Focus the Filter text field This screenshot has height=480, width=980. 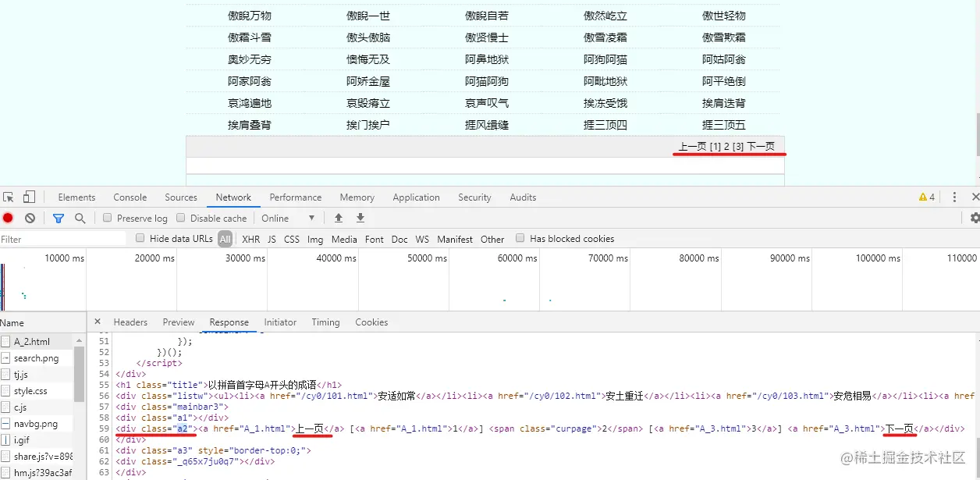pyautogui.click(x=63, y=239)
